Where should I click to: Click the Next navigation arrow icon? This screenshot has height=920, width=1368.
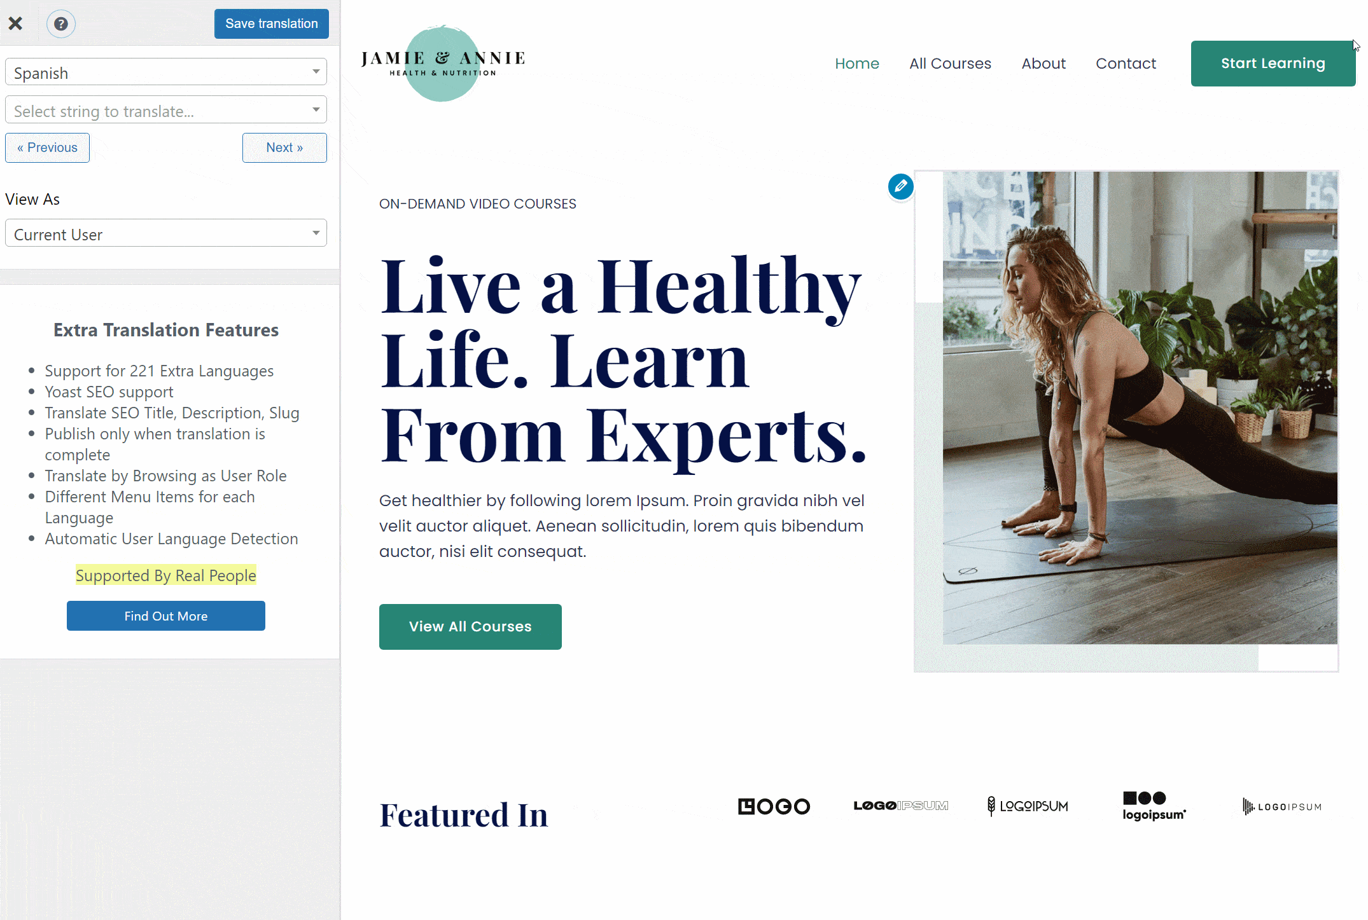(284, 148)
